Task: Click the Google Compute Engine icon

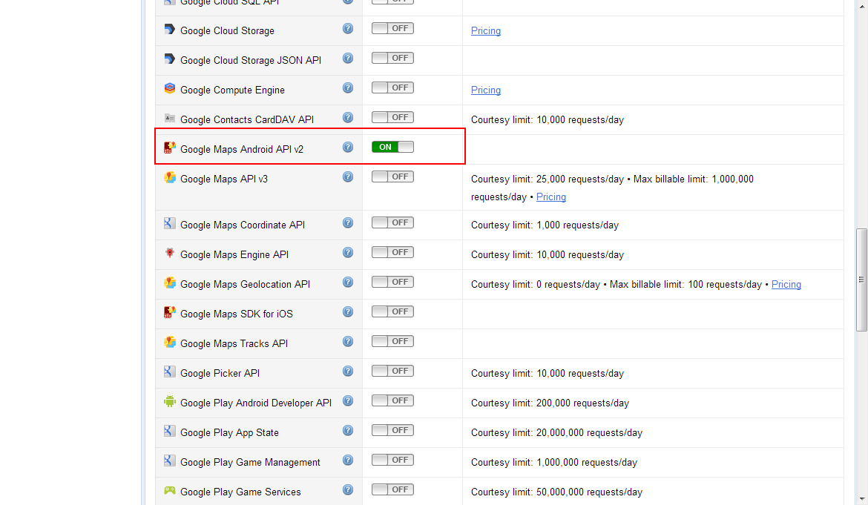Action: point(169,88)
